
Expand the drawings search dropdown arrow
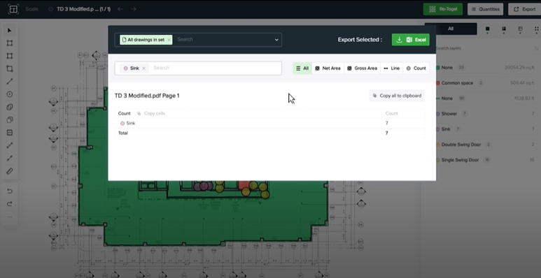pyautogui.click(x=276, y=40)
